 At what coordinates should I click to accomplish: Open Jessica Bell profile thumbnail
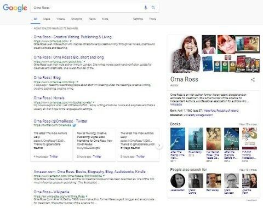(178, 181)
